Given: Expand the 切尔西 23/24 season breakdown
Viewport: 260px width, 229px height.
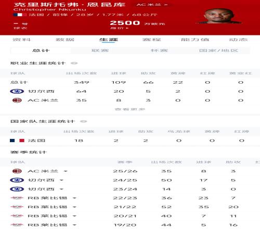Looking at the screenshot, I should pos(61,189).
